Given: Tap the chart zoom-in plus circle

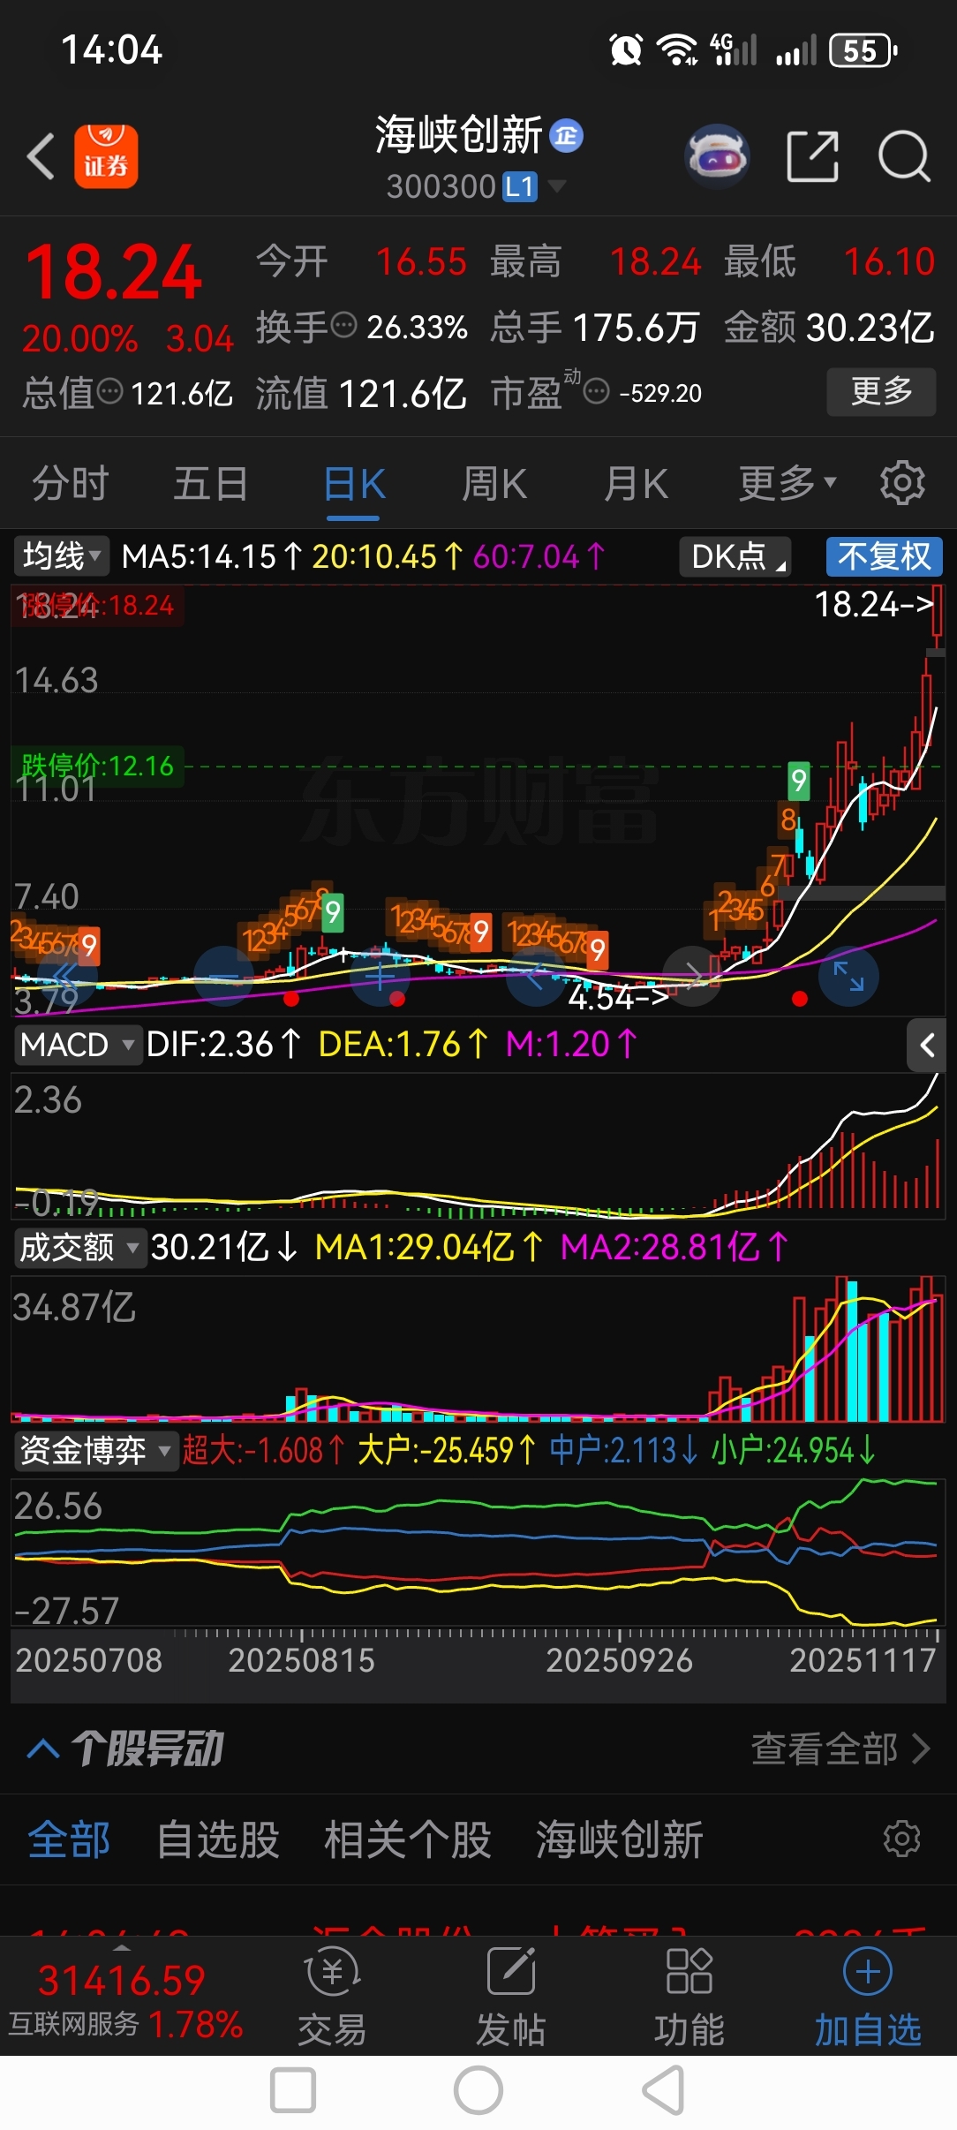Looking at the screenshot, I should click(381, 976).
